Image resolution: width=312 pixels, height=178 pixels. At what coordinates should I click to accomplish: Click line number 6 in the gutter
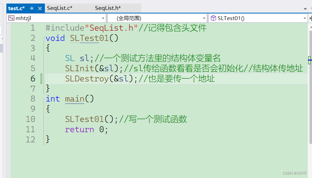coord(33,79)
